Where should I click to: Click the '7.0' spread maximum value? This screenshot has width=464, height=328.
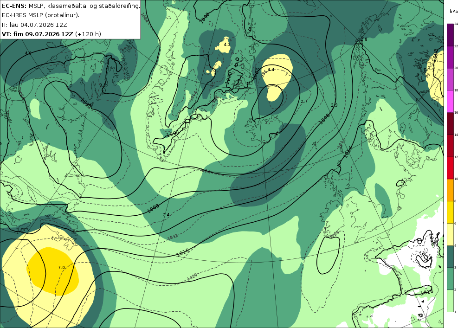[x=61, y=267]
